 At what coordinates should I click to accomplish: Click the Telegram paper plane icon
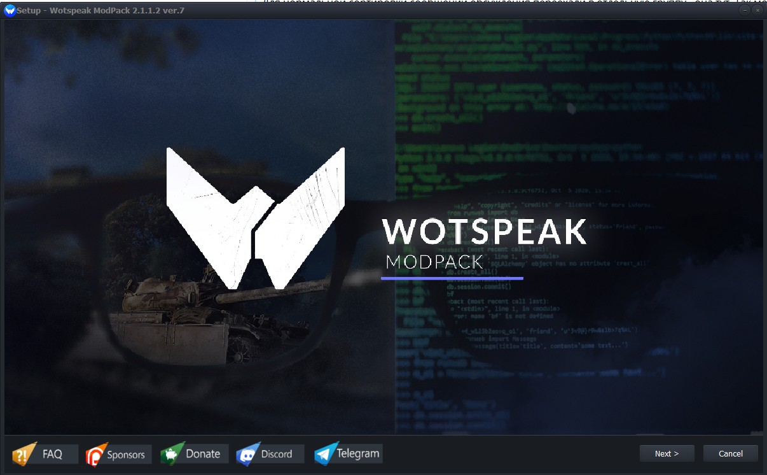[325, 453]
